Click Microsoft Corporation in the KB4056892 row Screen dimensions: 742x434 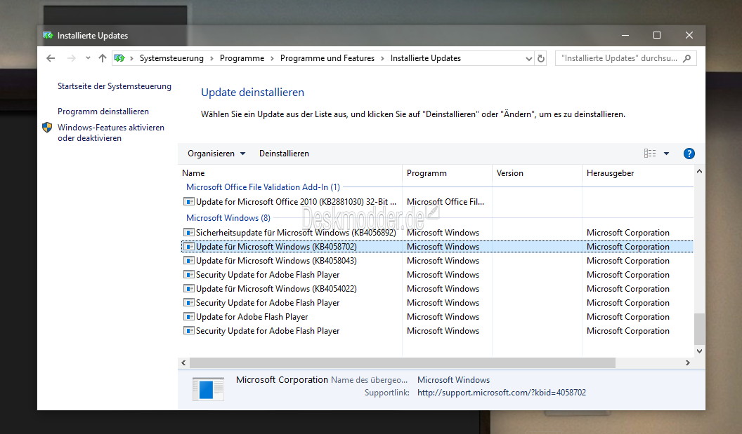coord(628,232)
